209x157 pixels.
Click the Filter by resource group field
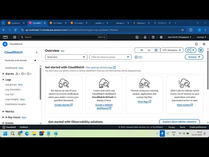coord(110,57)
